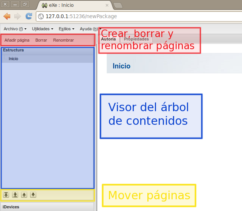Viewport: 242px width, 211px height.
Task: Promote page with the up arrow icon
Action: pyautogui.click(x=24, y=195)
